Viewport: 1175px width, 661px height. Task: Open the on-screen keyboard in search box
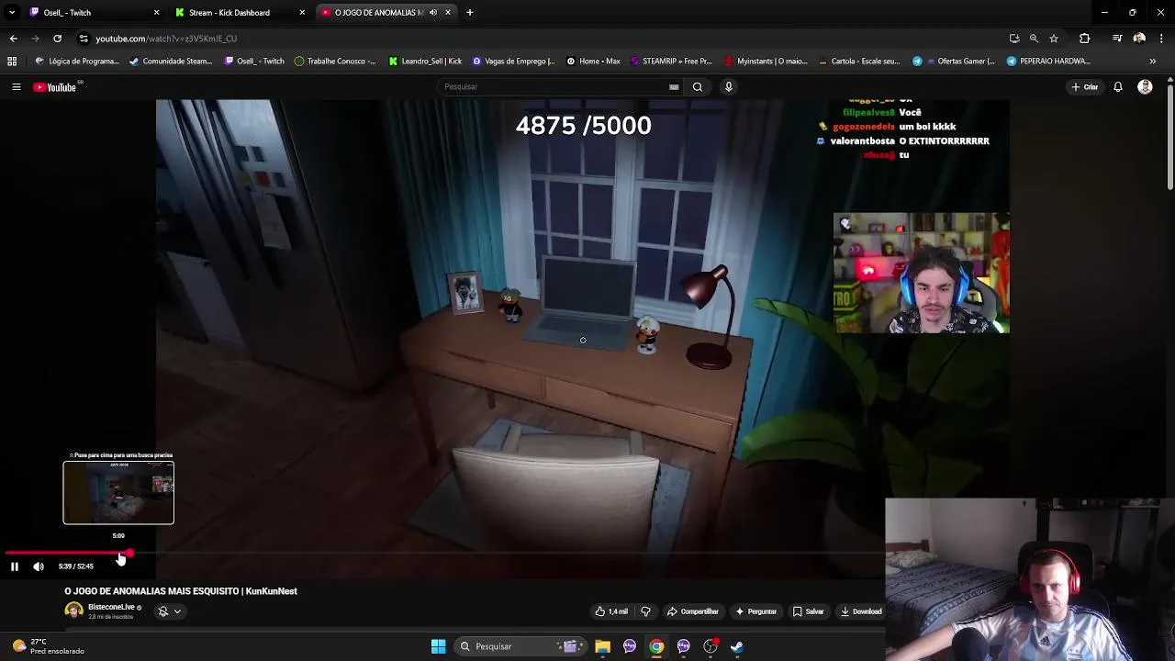674,87
